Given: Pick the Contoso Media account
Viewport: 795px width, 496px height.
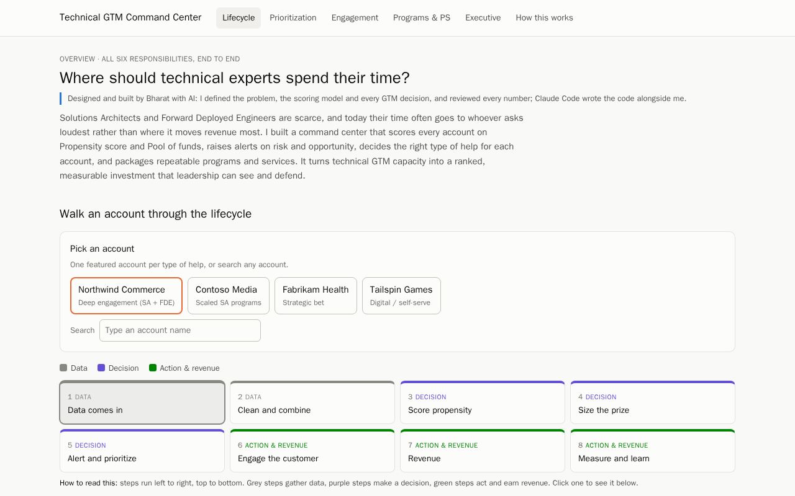Looking at the screenshot, I should (229, 296).
